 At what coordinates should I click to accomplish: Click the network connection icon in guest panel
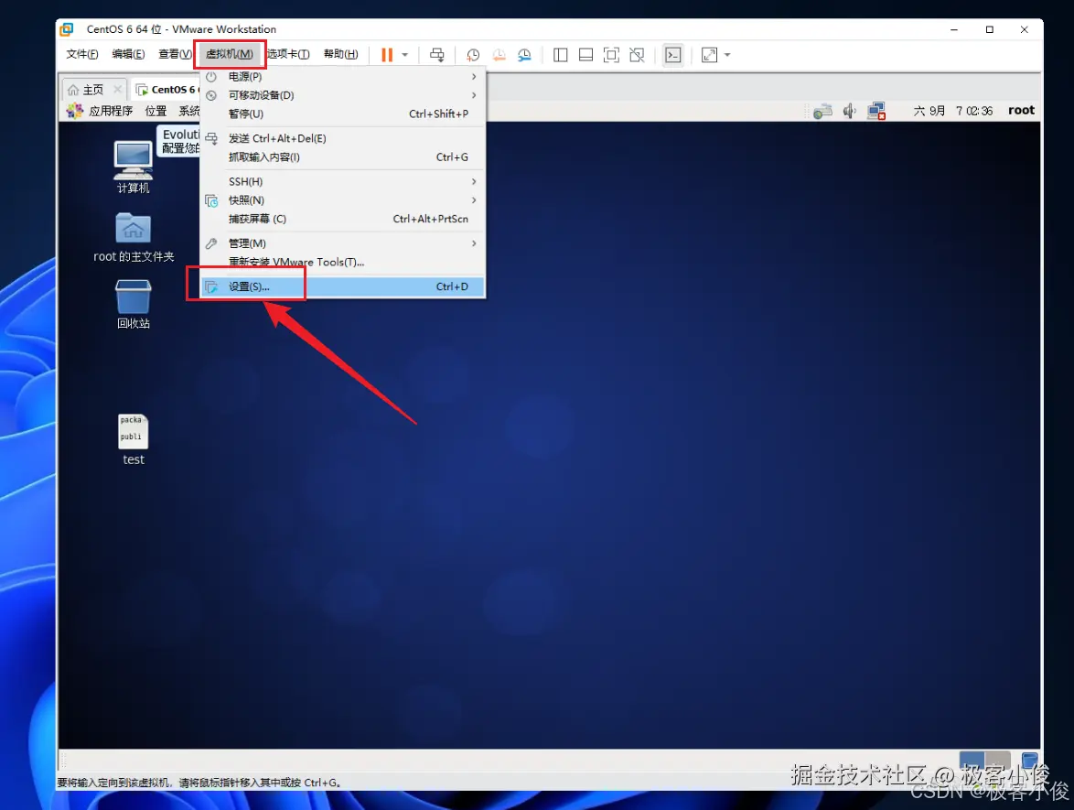click(876, 111)
